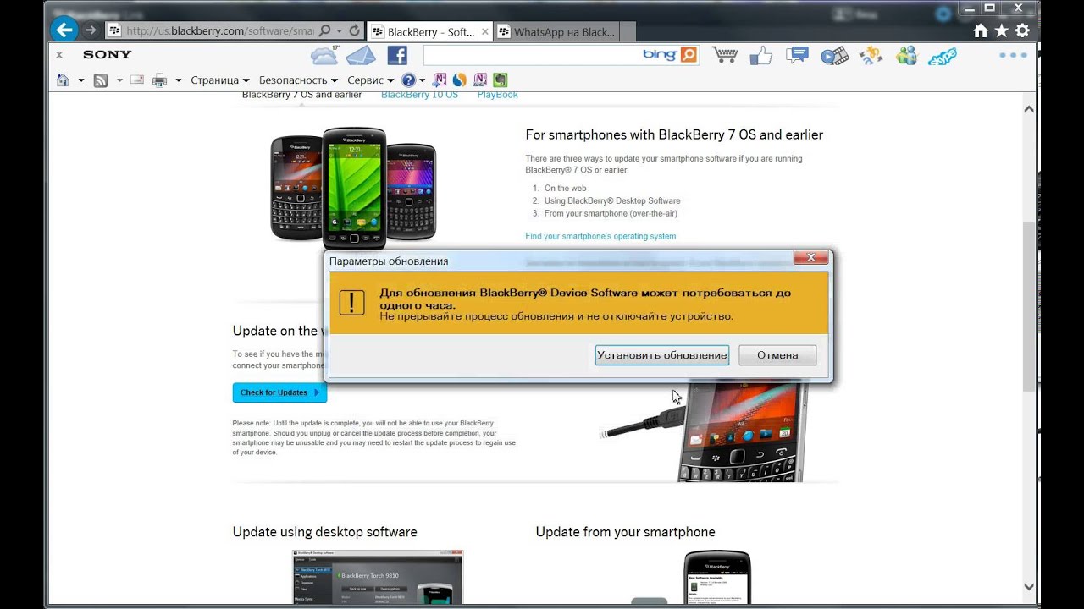Select the BlackBerry 10 OS tab
The image size is (1084, 609).
click(419, 95)
